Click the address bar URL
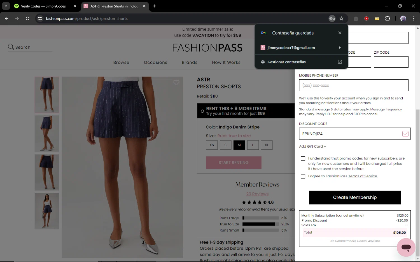The image size is (420, 262). [x=87, y=18]
